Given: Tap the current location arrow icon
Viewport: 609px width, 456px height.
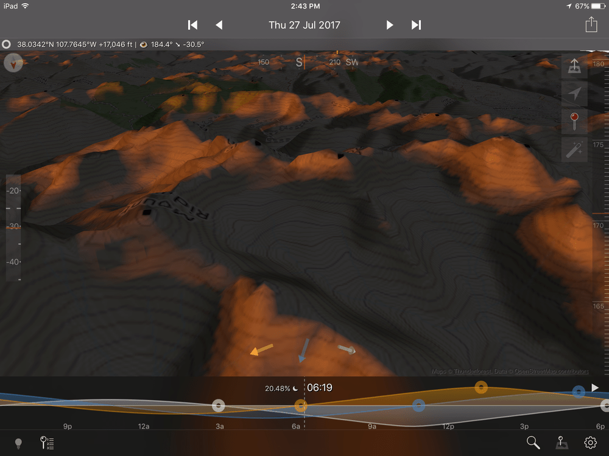Looking at the screenshot, I should coord(574,93).
